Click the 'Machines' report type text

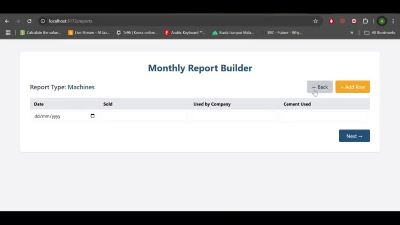[81, 87]
